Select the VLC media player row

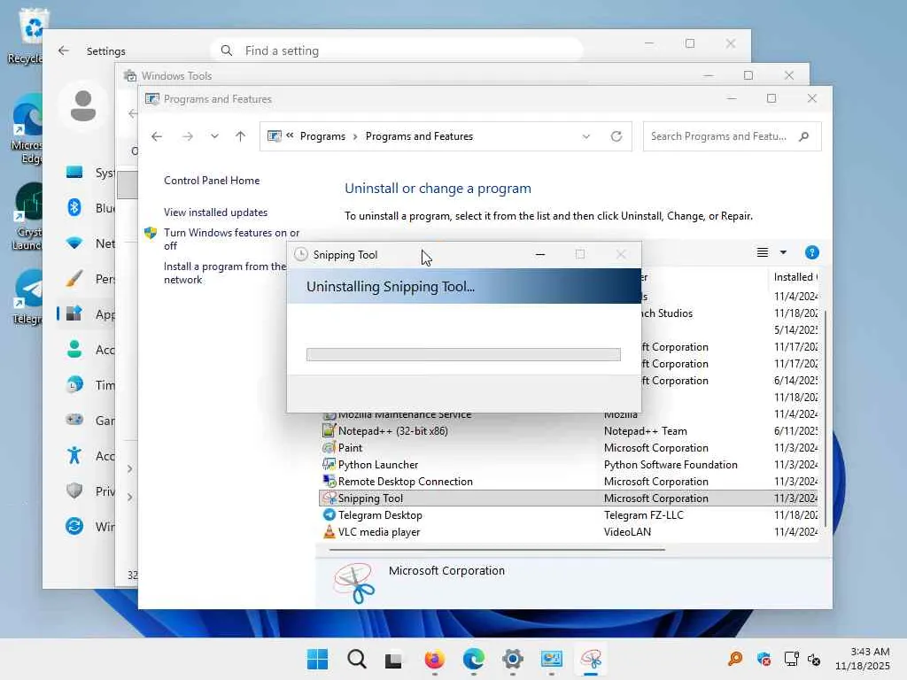[x=568, y=531]
